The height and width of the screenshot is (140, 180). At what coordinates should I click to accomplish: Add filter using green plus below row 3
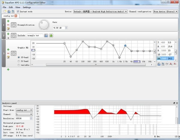tap(8, 70)
